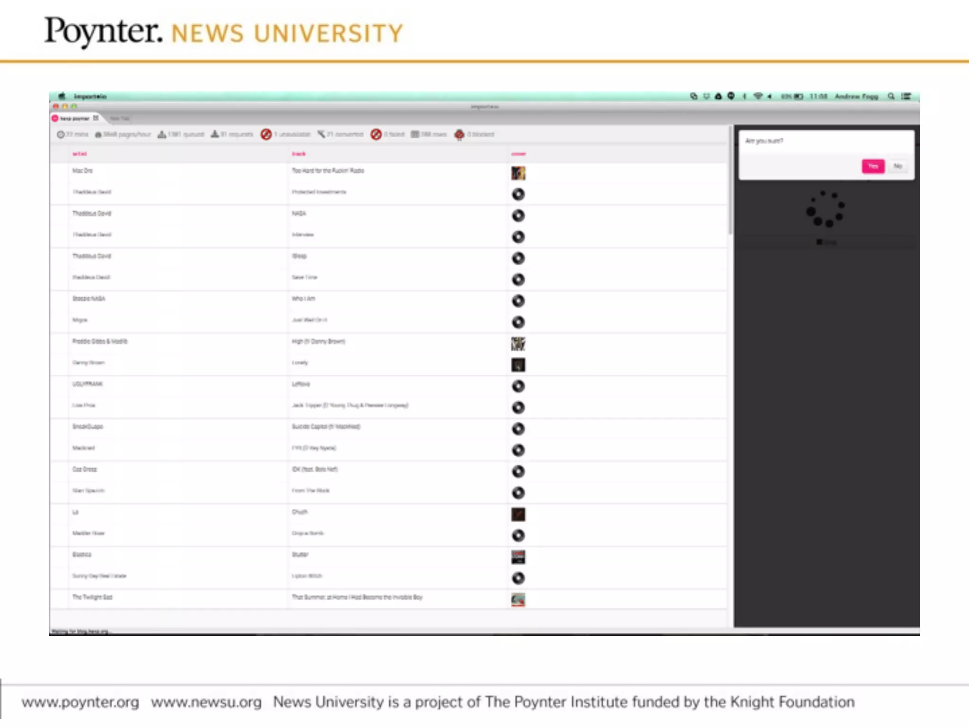Open the Apple menu
This screenshot has width=969, height=727.
(x=62, y=97)
